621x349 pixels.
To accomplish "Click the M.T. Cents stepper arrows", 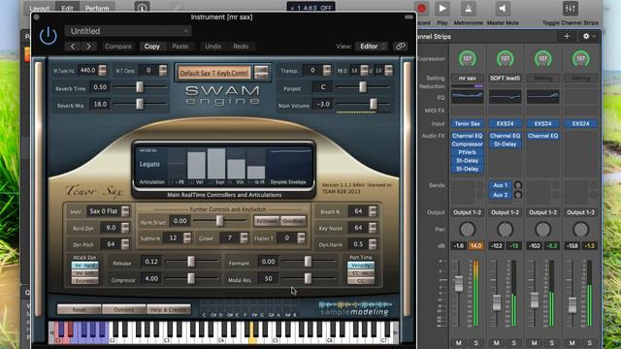I will pyautogui.click(x=163, y=70).
